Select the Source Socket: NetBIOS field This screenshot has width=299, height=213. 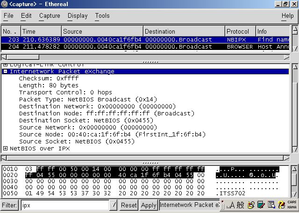pyautogui.click(x=77, y=142)
